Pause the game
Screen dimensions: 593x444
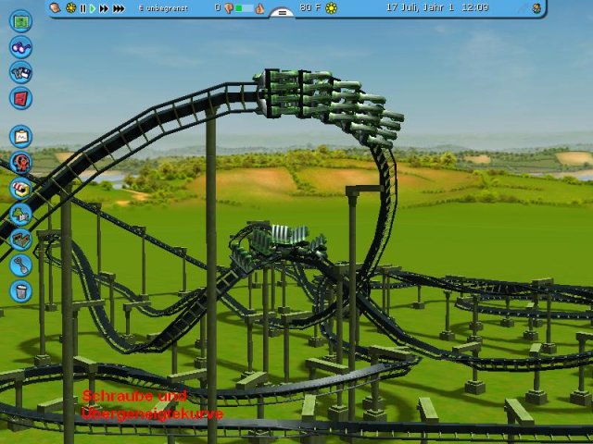(82, 8)
